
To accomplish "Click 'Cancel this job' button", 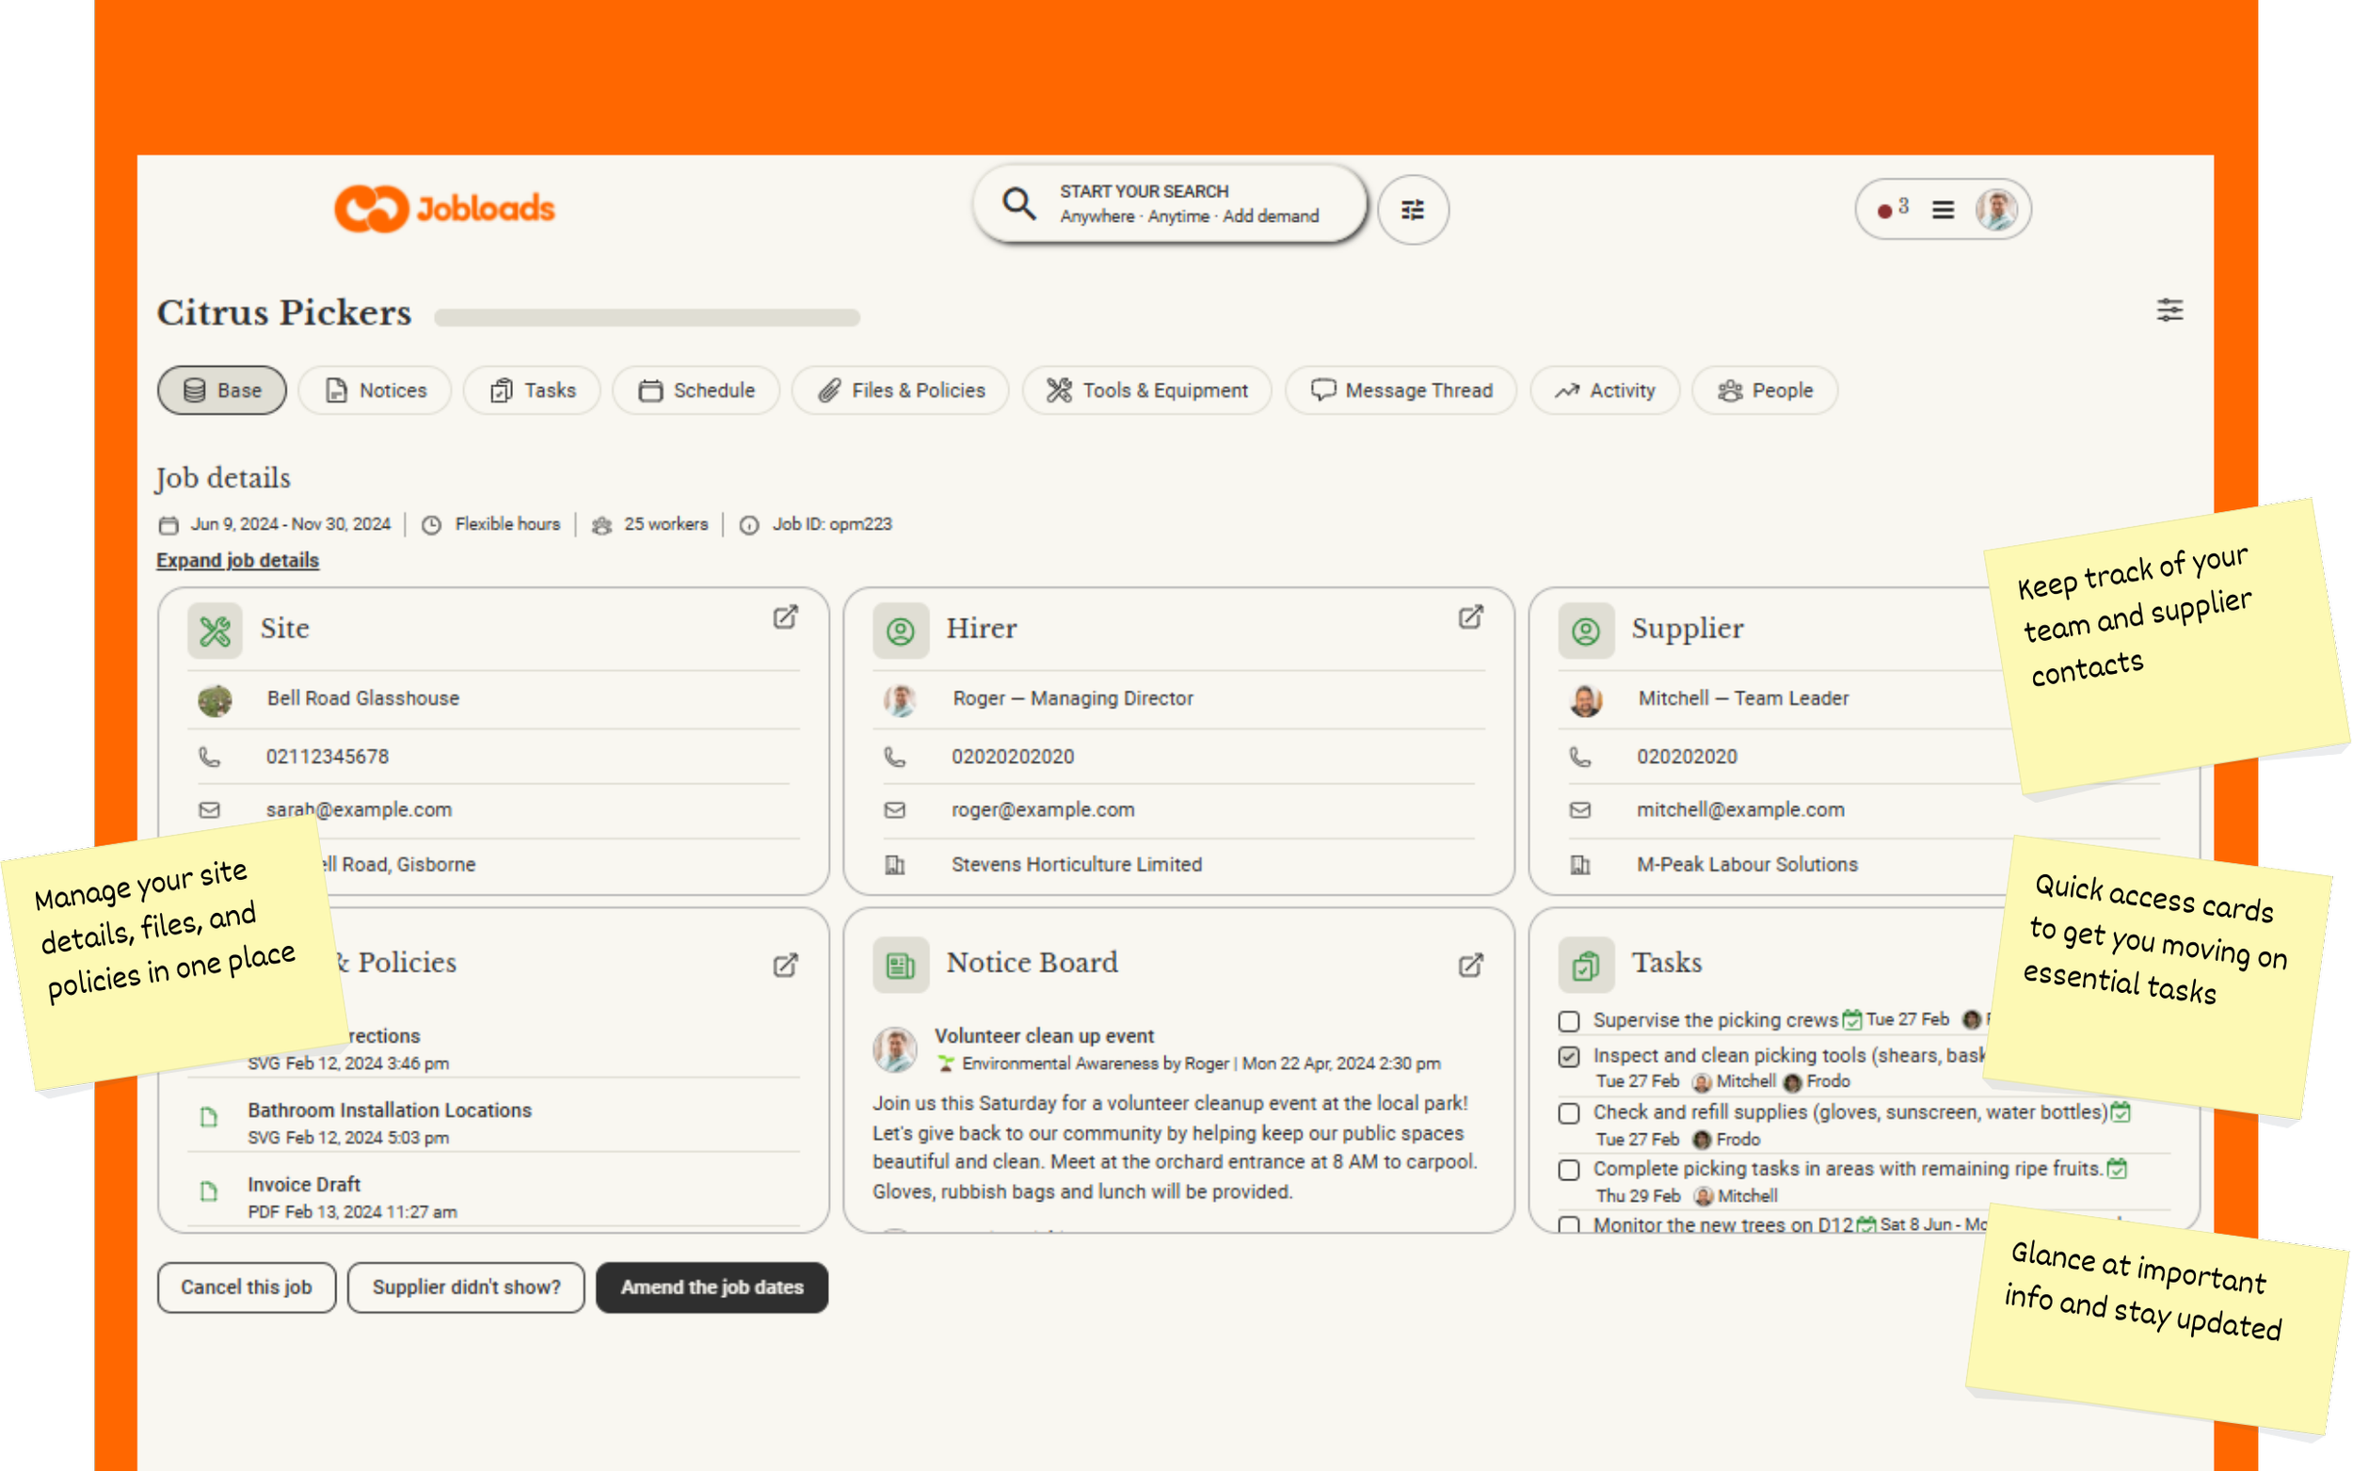I will point(246,1287).
